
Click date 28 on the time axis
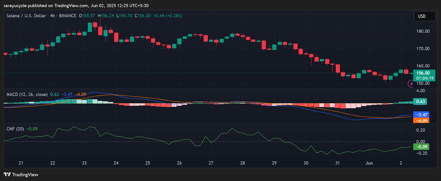(x=243, y=163)
